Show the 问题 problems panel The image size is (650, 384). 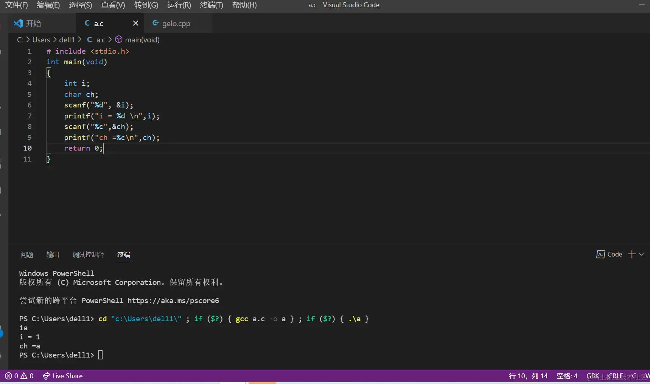[x=27, y=255]
